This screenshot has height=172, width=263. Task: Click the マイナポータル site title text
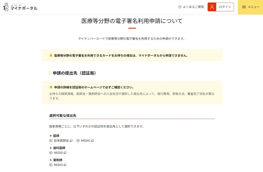tap(24, 8)
